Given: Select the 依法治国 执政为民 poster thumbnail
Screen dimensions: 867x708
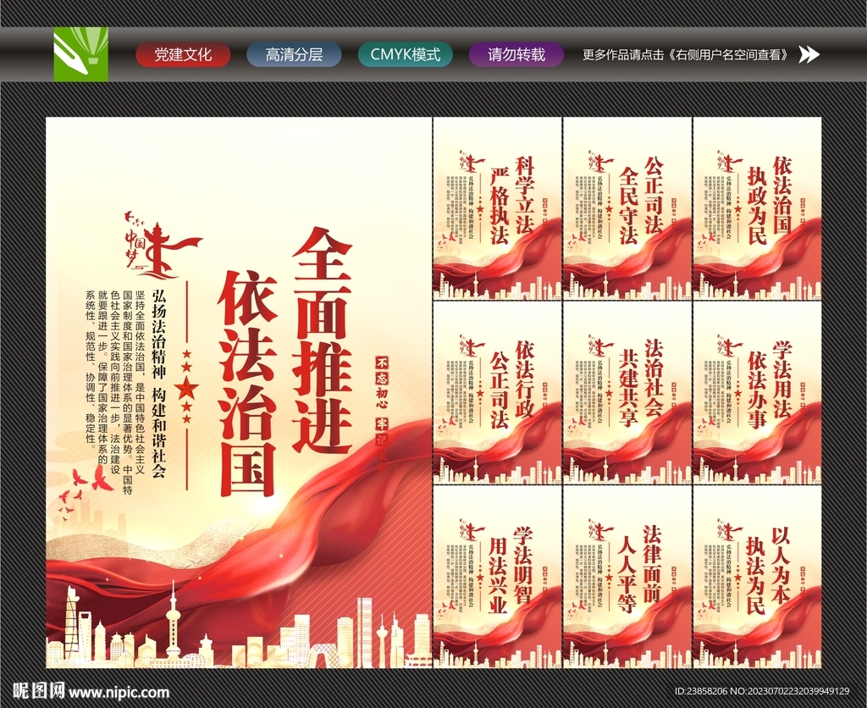Looking at the screenshot, I should click(757, 208).
